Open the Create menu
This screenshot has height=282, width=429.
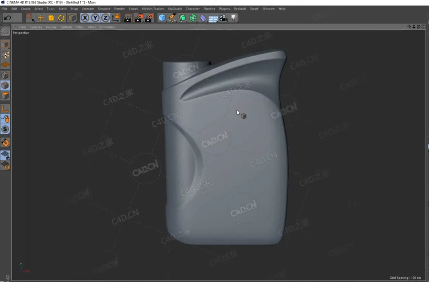[x=25, y=9]
